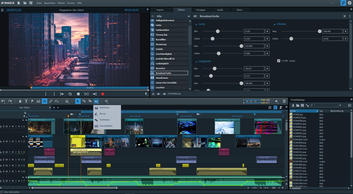
Task: Click the record button under preview
Action: 103,94
